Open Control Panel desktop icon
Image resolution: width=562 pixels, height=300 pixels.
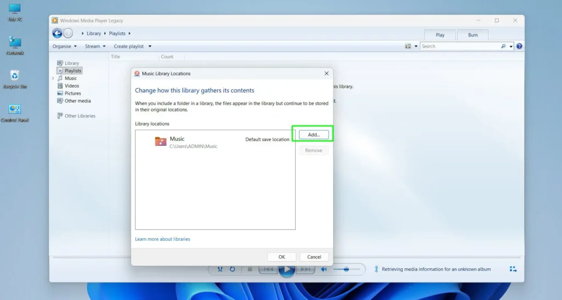click(15, 113)
